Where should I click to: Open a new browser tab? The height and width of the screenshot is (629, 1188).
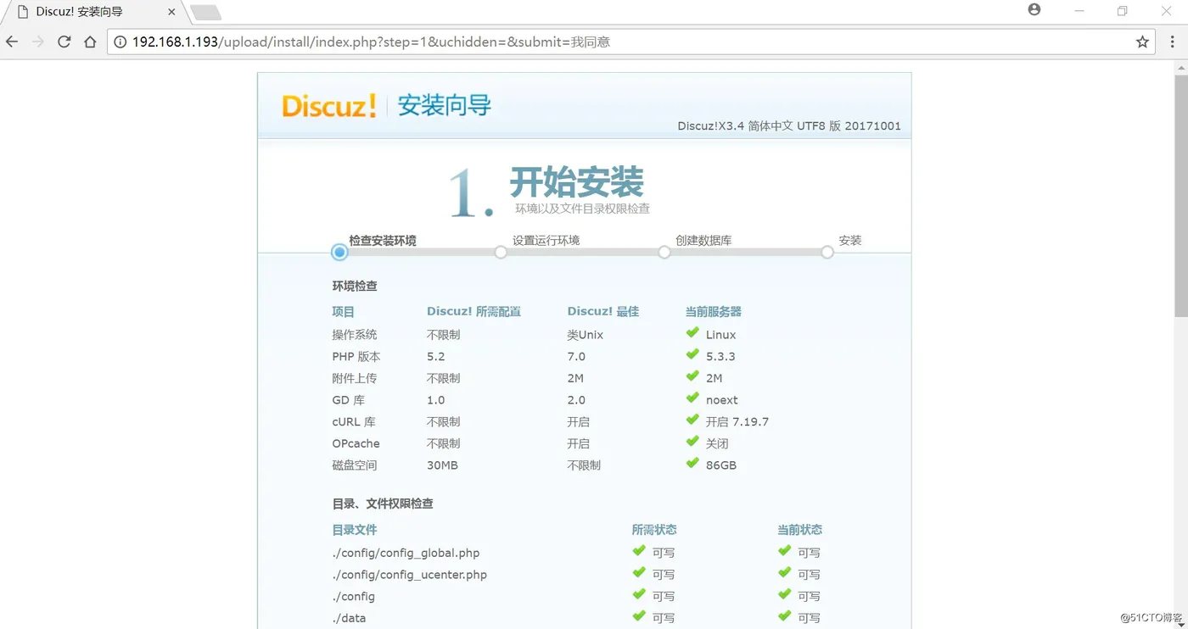205,12
